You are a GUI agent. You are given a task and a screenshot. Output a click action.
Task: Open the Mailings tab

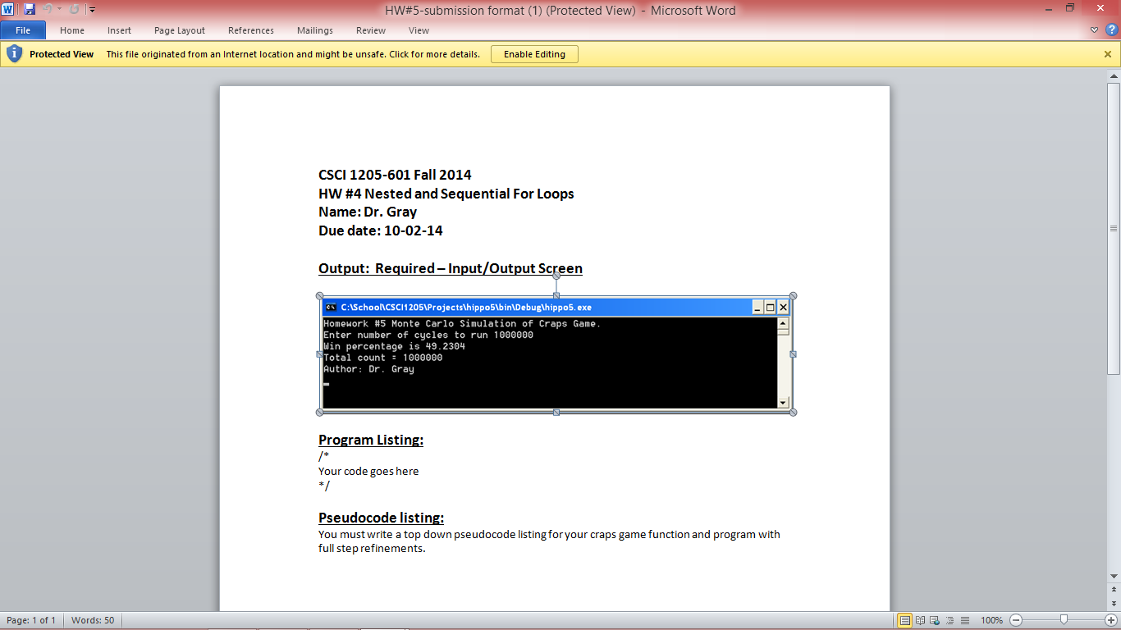point(315,30)
